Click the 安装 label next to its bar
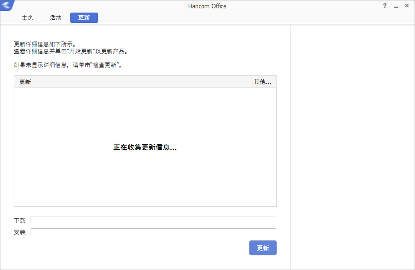 pyautogui.click(x=20, y=232)
